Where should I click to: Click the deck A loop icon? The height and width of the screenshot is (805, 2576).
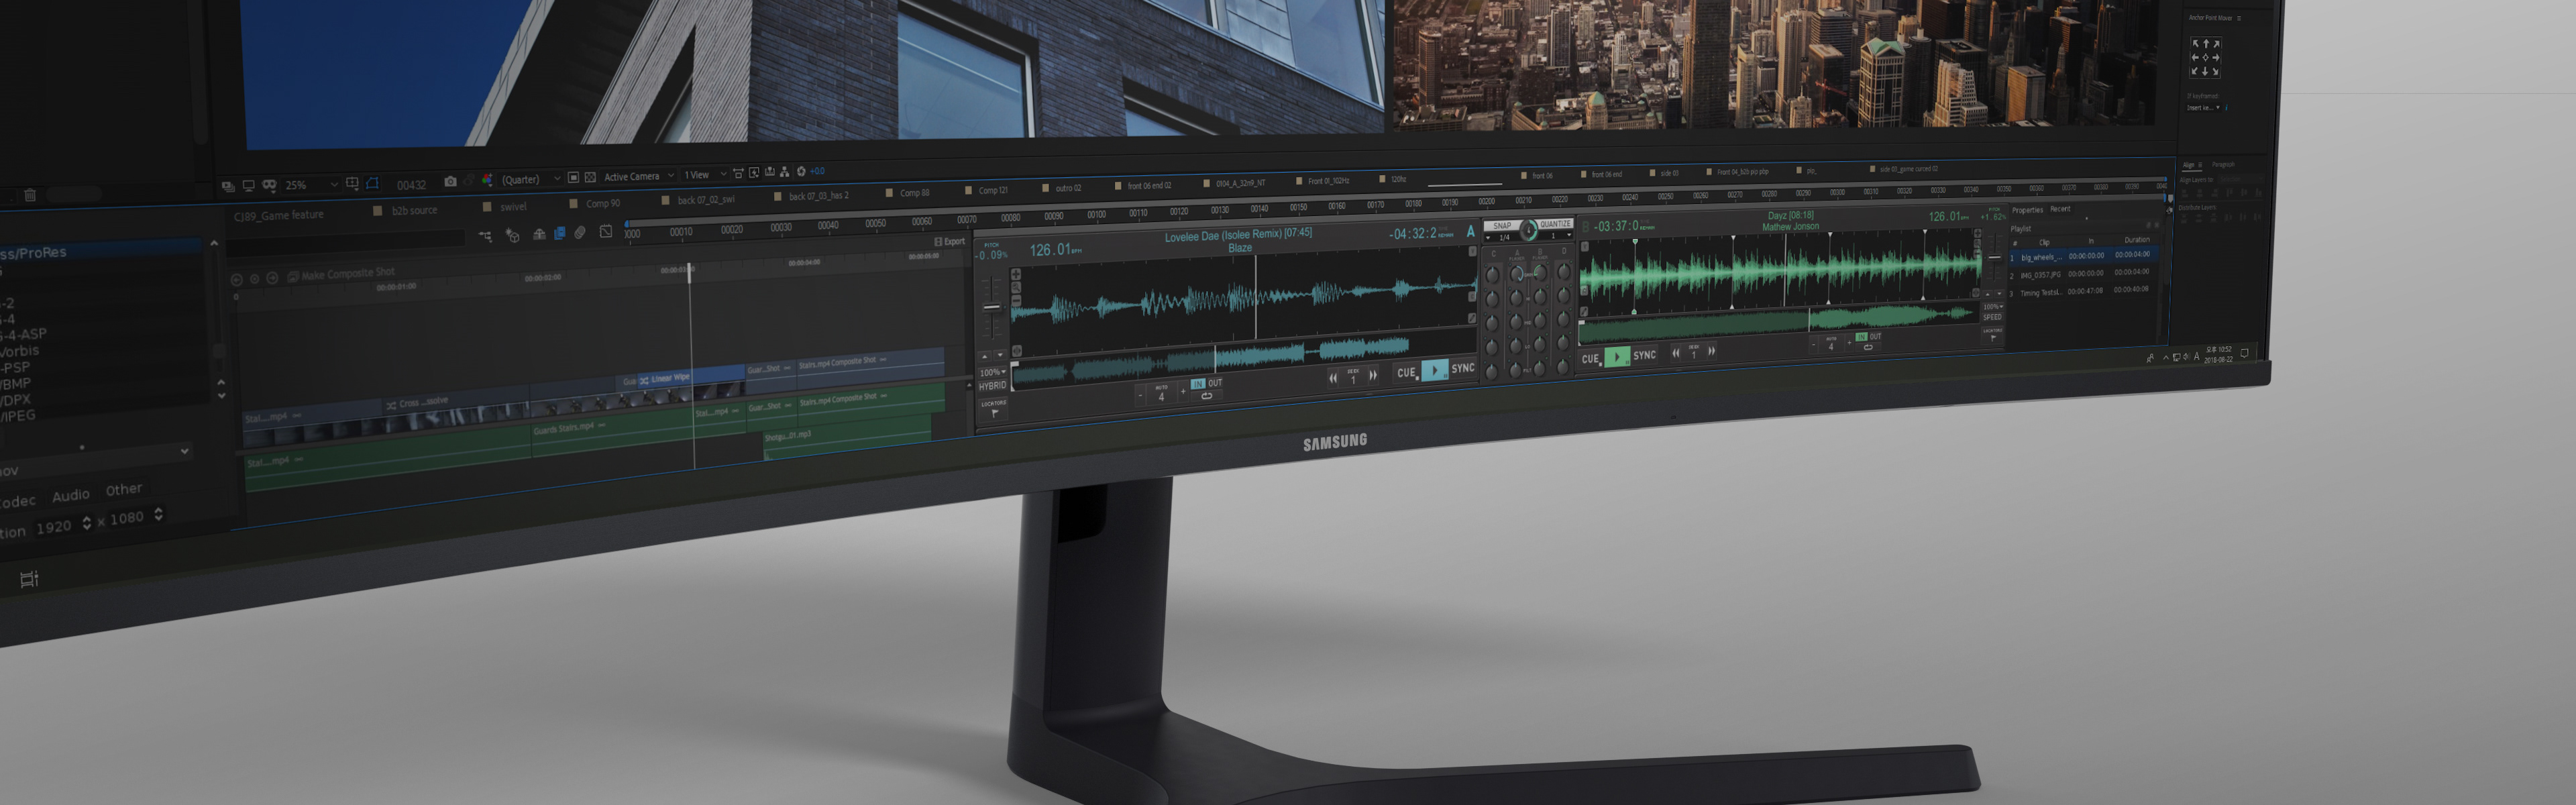[x=1206, y=396]
